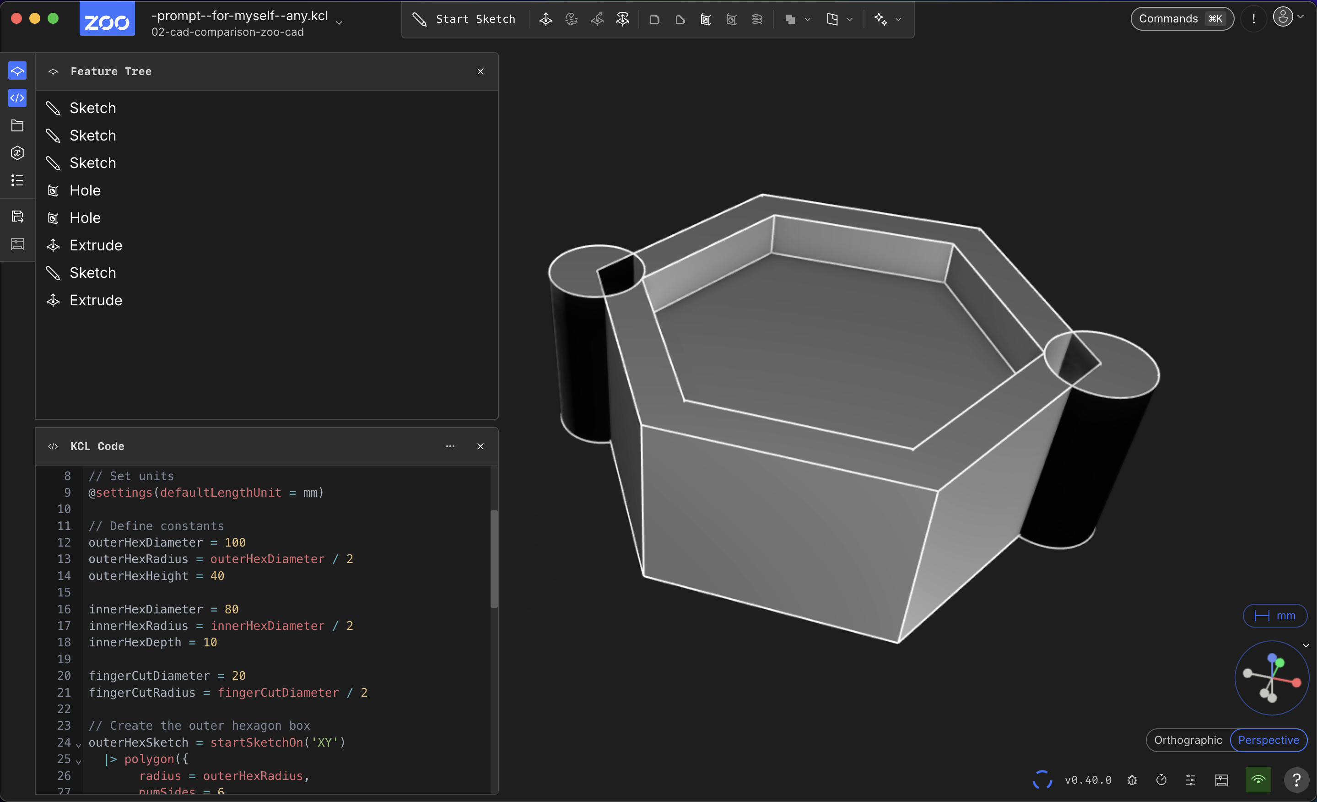Open the Variables pane in sidebar
Image resolution: width=1317 pixels, height=802 pixels.
pos(17,153)
